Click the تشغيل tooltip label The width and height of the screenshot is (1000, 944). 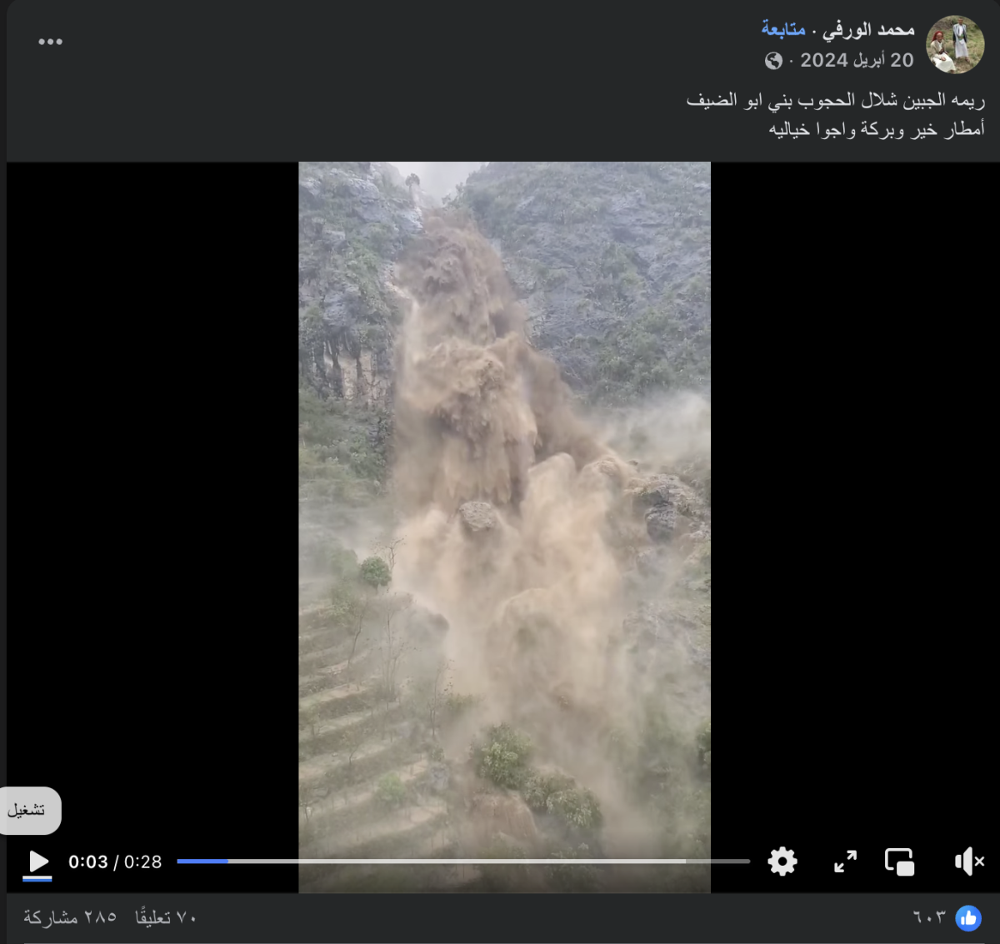coord(27,810)
